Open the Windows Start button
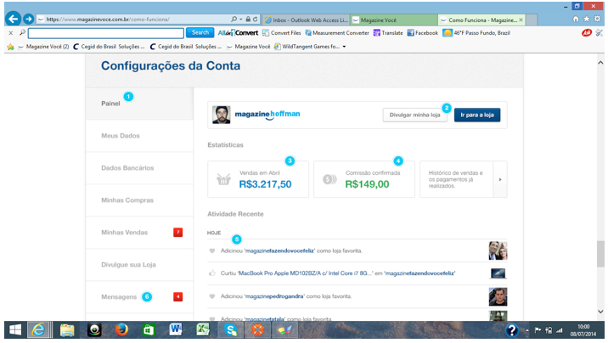The height and width of the screenshot is (343, 608). point(15,329)
